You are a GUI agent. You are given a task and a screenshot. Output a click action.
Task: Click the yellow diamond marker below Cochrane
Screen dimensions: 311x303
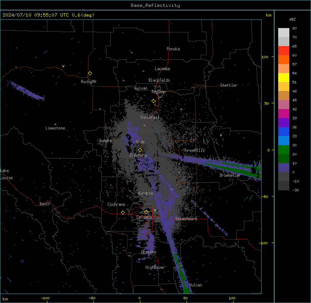point(123,213)
